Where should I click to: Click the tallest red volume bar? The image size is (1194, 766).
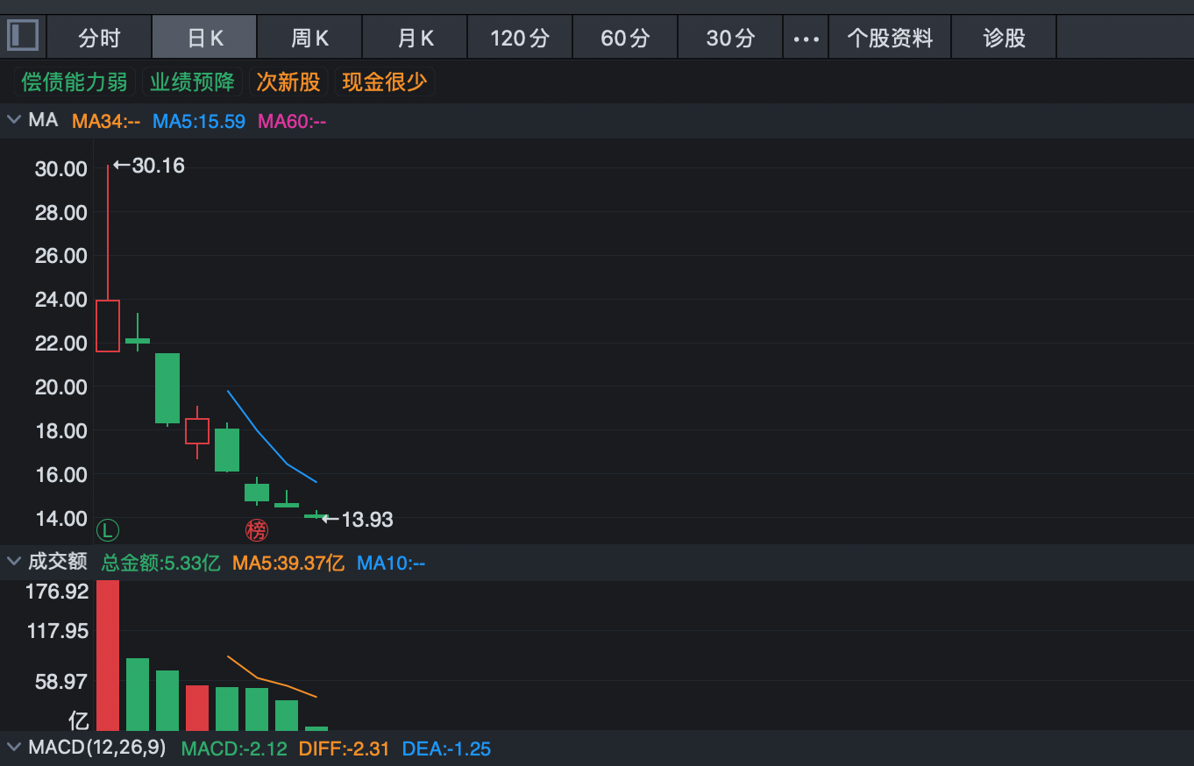(x=108, y=655)
